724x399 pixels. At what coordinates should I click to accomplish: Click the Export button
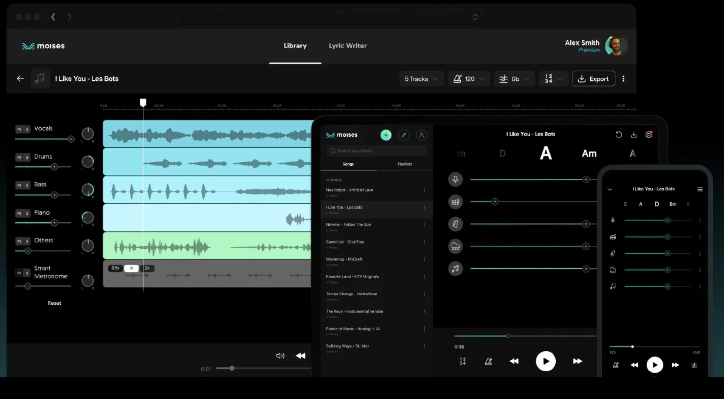click(x=593, y=79)
